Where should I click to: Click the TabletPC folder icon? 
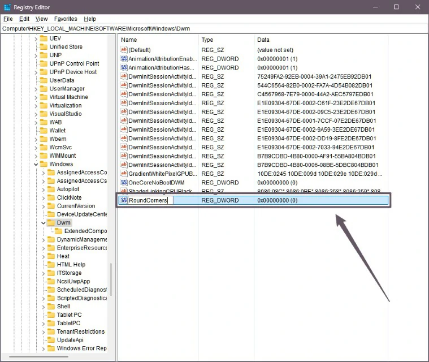(51, 323)
